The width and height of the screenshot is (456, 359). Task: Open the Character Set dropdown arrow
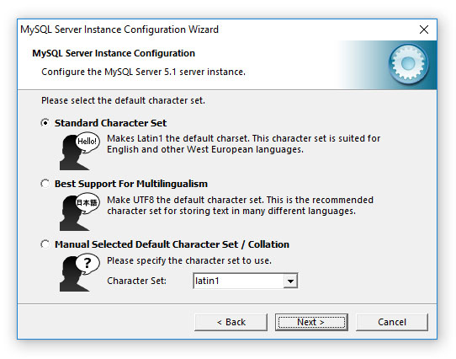tap(290, 281)
